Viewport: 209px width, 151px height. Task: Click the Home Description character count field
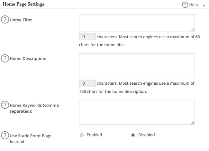[x=87, y=83]
